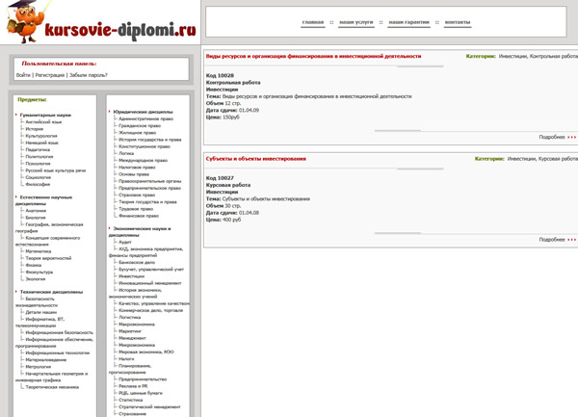Open title «Виды ресурсов и организация финансирования» entry
The height and width of the screenshot is (417, 578).
coord(313,57)
